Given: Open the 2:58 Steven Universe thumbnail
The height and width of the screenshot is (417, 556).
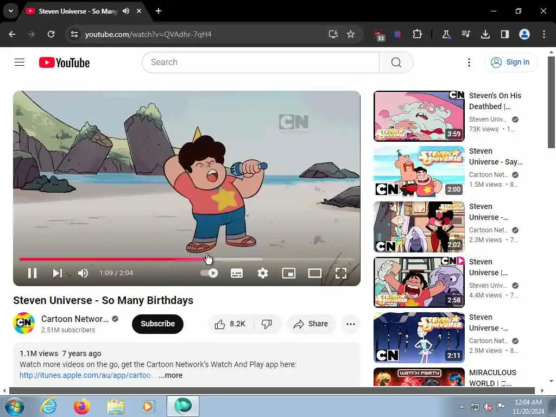Looking at the screenshot, I should point(419,282).
